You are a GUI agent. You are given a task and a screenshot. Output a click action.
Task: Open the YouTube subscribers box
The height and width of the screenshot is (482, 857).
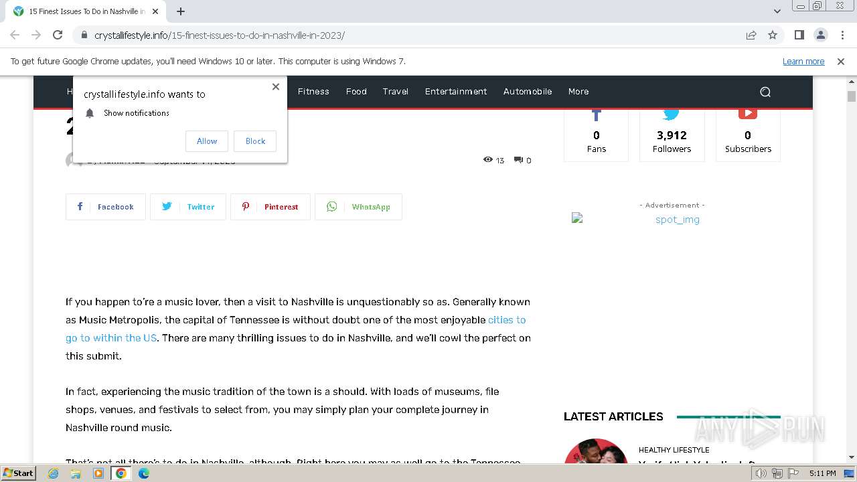click(x=748, y=135)
